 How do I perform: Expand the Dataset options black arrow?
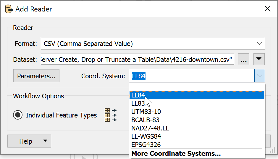[259, 59]
